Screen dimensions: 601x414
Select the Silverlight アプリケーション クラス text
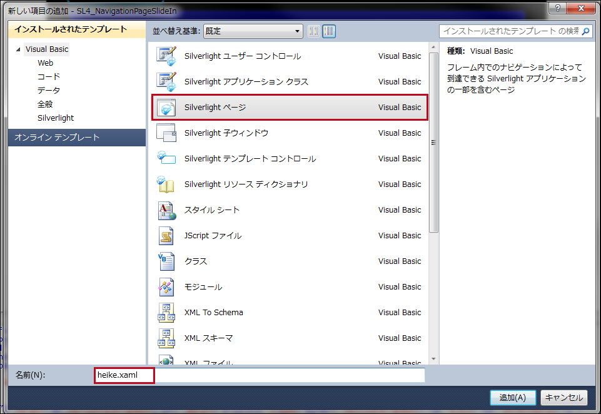click(x=246, y=82)
